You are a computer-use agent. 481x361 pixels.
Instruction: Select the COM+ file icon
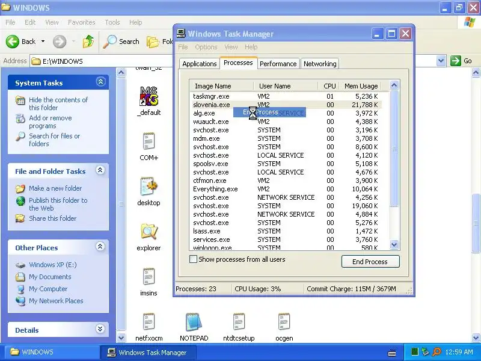[149, 141]
